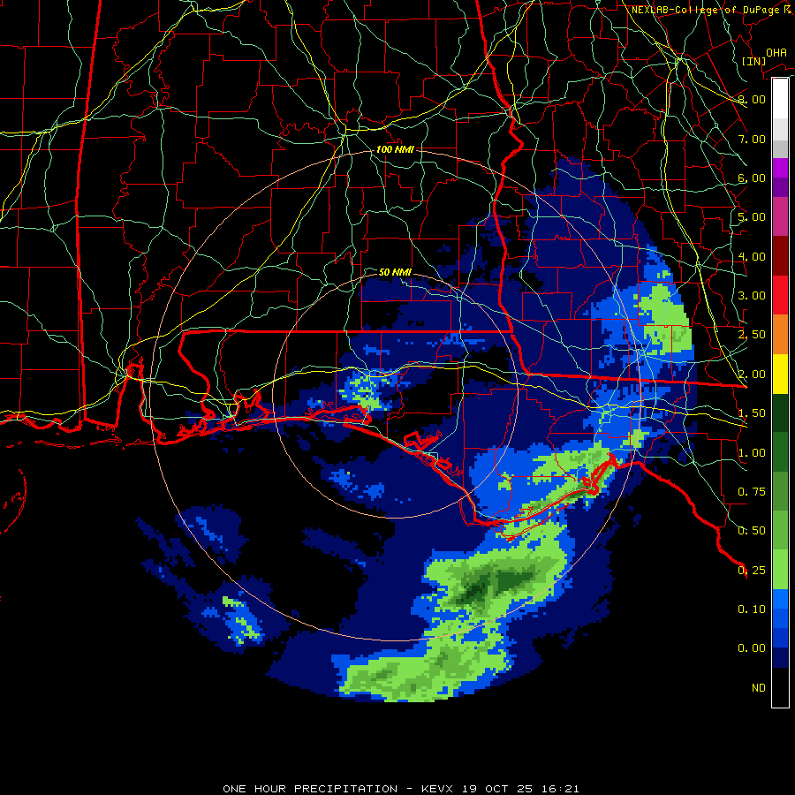795x795 pixels.
Task: Pick the orange legend swatch
Action: pos(780,335)
